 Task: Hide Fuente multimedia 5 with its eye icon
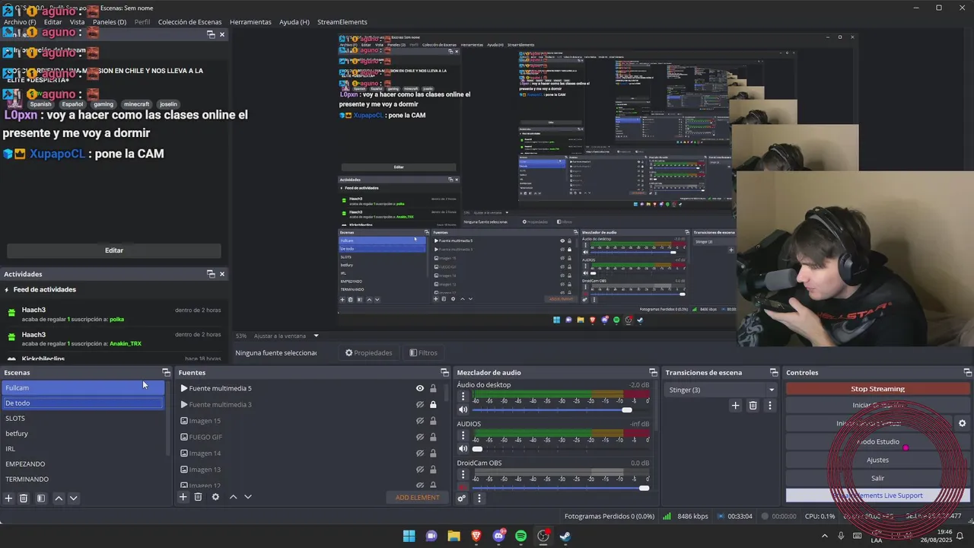419,388
